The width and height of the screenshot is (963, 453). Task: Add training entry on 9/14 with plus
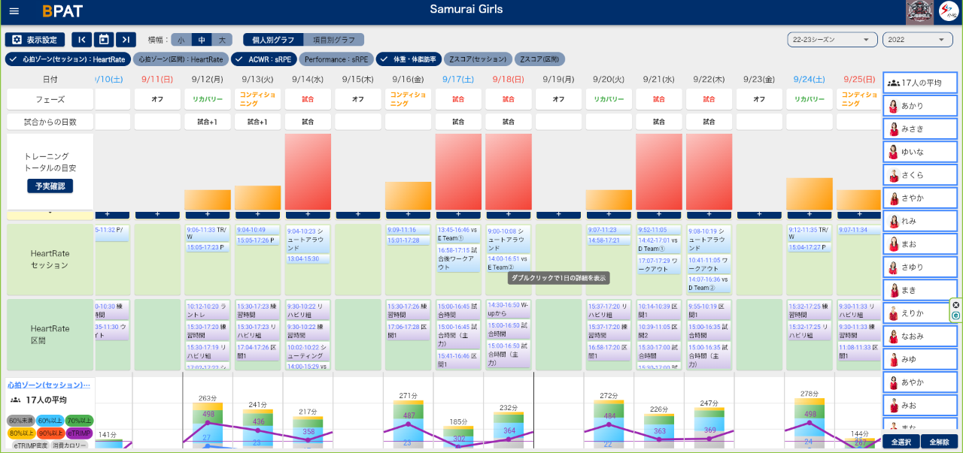308,214
